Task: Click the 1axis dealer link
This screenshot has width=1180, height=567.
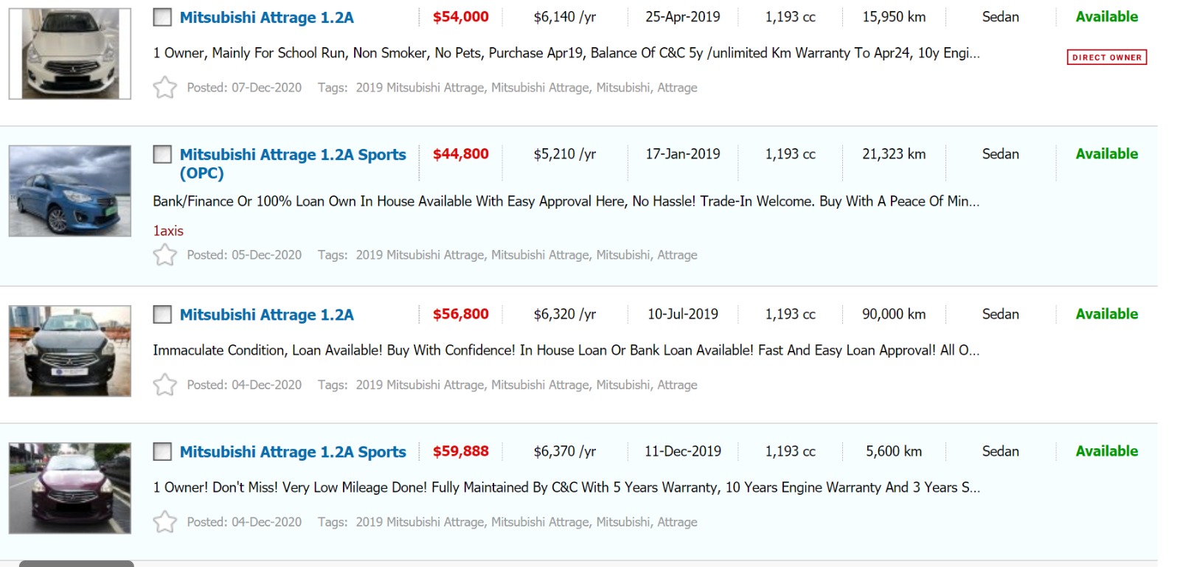Action: (x=168, y=231)
